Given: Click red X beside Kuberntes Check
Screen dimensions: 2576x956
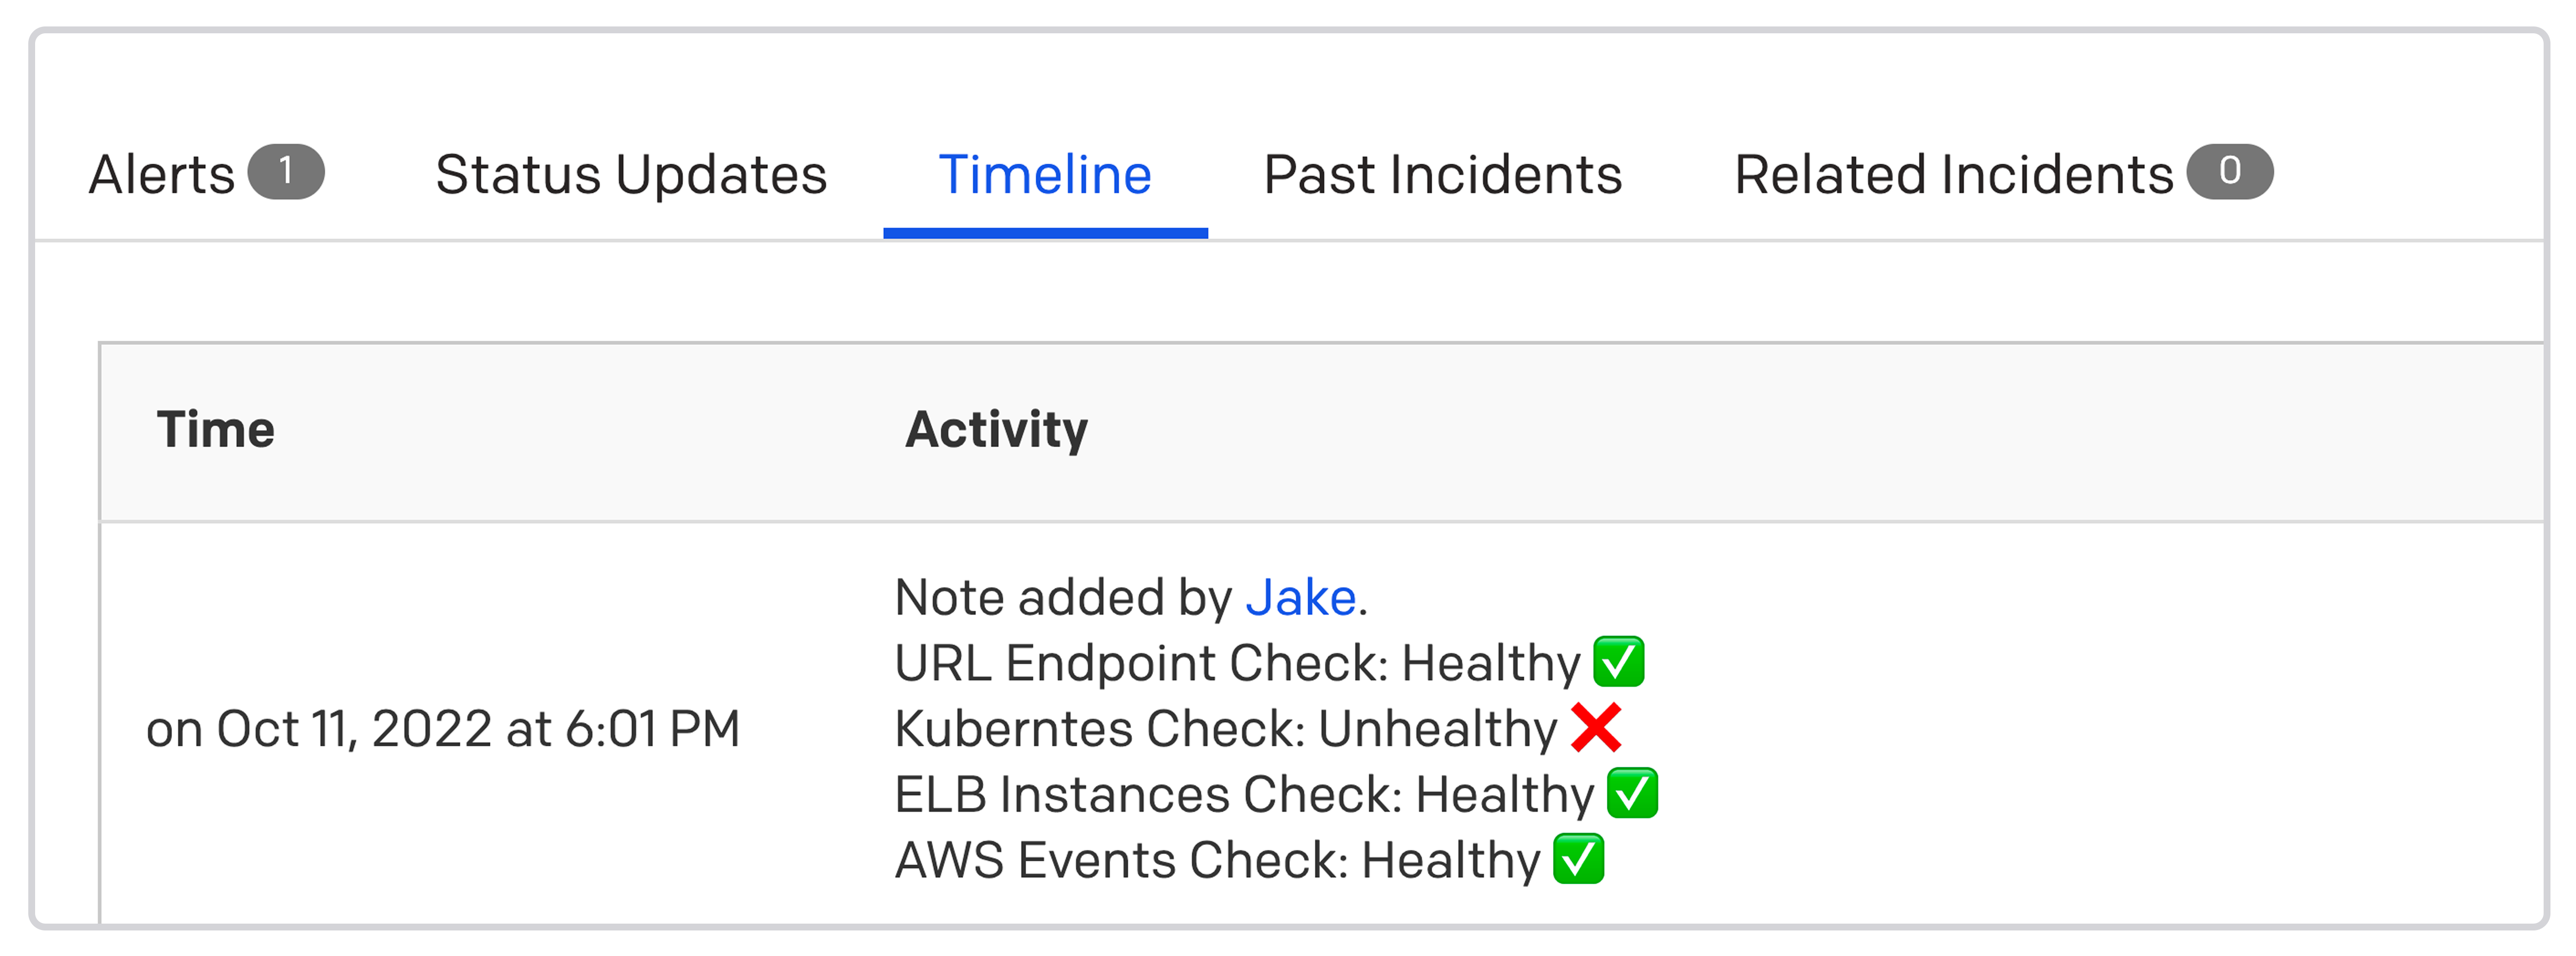Looking at the screenshot, I should [1596, 727].
